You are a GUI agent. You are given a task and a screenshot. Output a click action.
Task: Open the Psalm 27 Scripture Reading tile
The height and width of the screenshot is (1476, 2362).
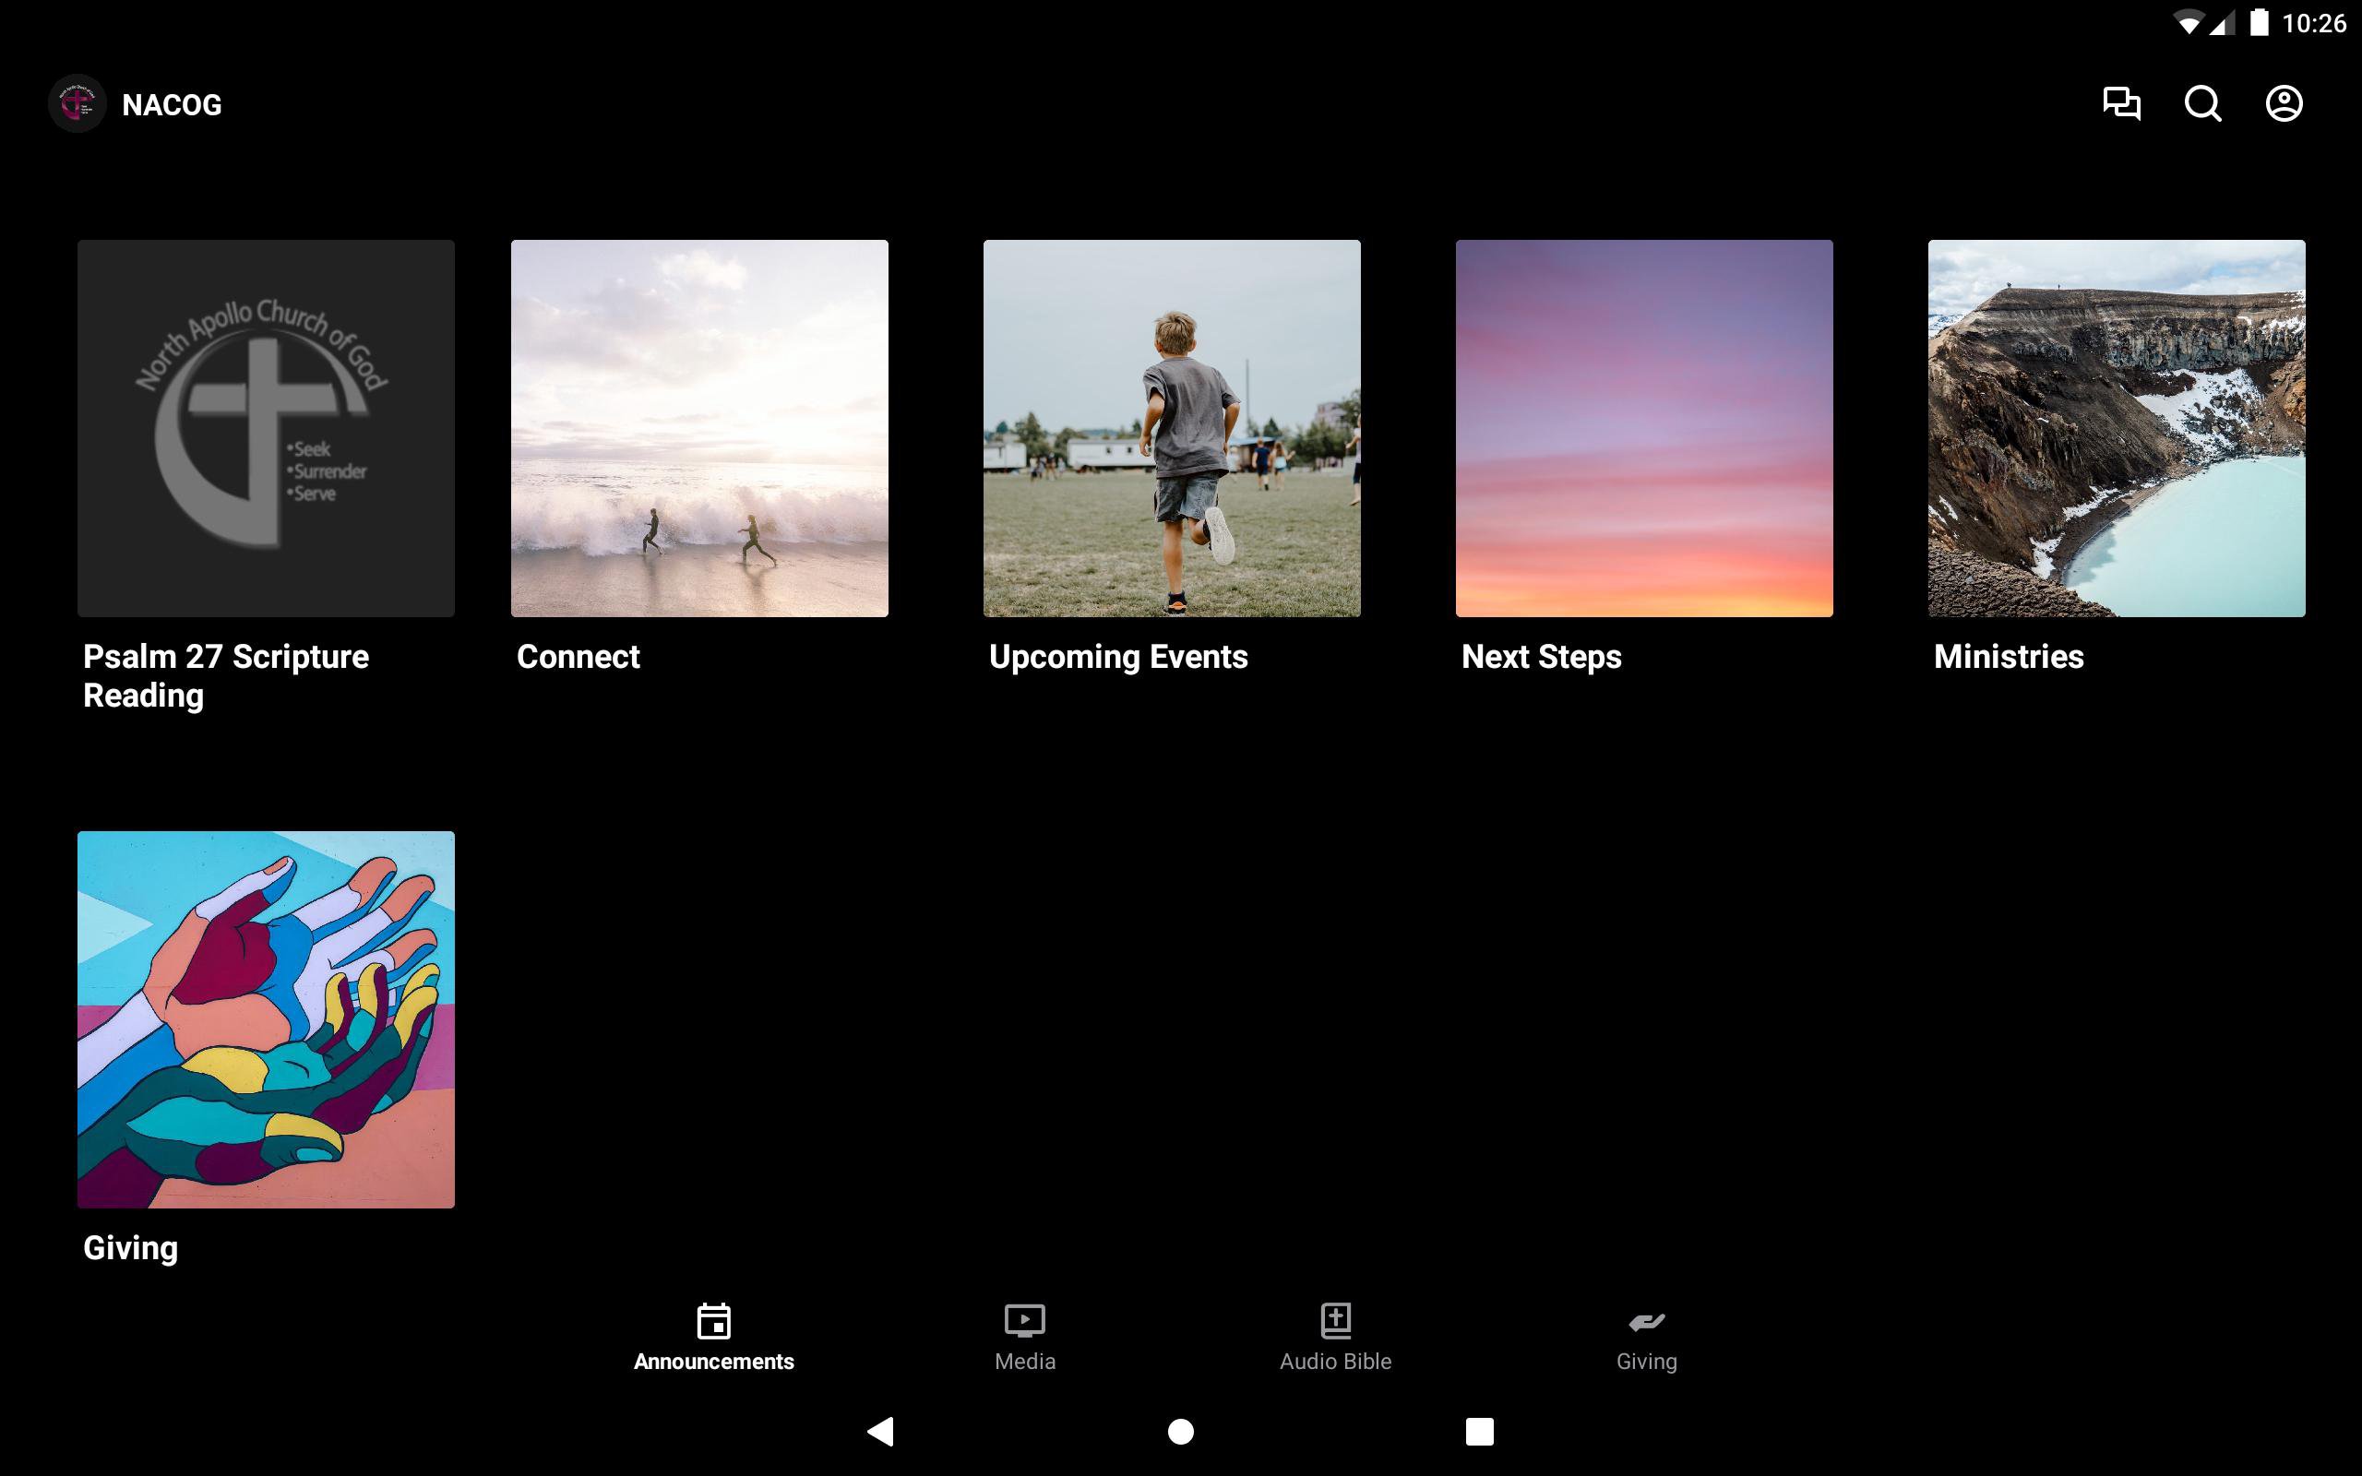tap(266, 429)
